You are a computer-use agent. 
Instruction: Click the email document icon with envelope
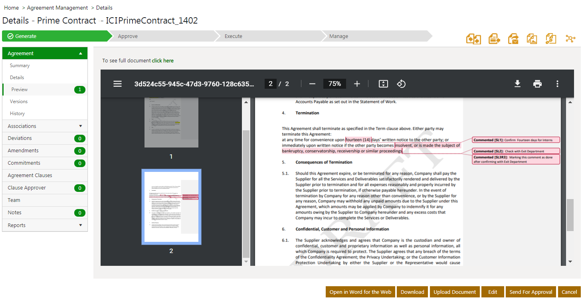click(x=513, y=39)
